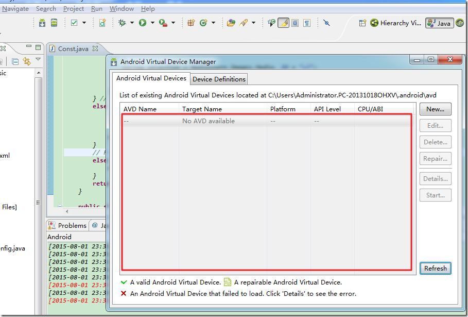Switch to the Hierarchy View perspective
Image resolution: width=468 pixels, height=317 pixels.
[395, 23]
